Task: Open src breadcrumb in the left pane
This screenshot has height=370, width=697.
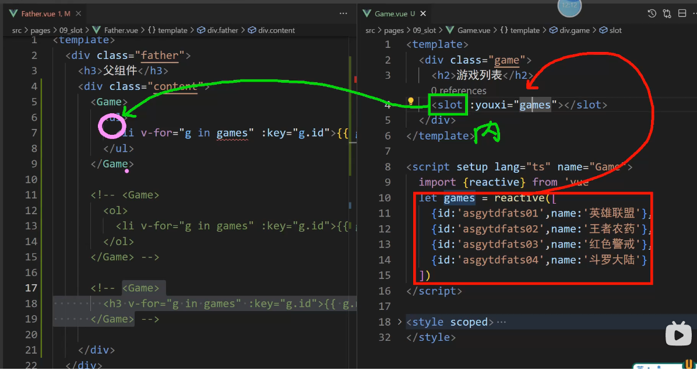Action: pos(17,30)
